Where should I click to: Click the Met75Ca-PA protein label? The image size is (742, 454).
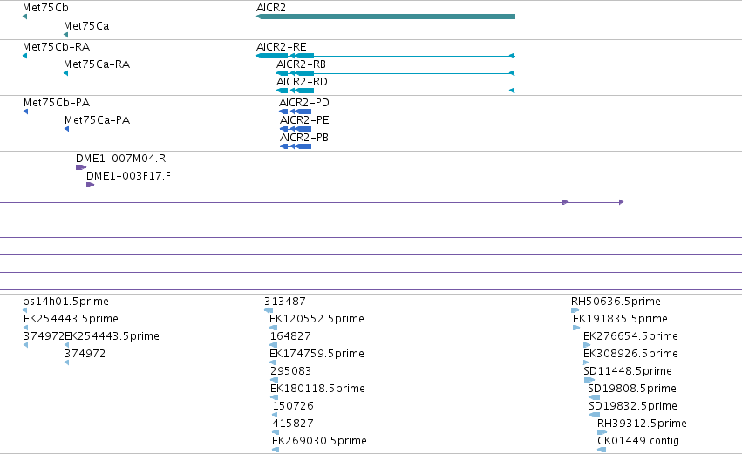click(x=97, y=120)
